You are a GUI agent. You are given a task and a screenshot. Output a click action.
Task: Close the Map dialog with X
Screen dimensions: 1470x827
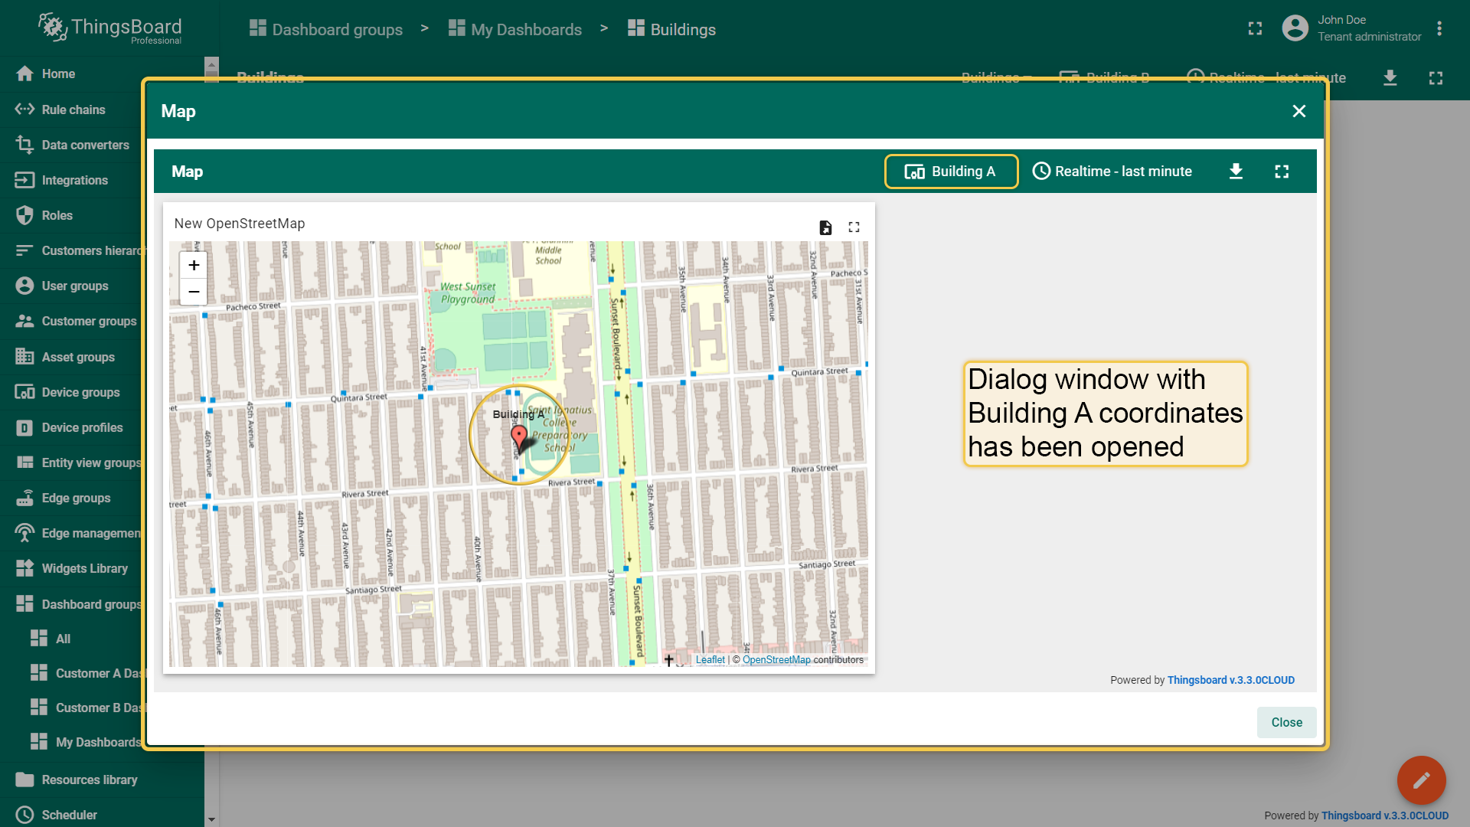pyautogui.click(x=1299, y=111)
